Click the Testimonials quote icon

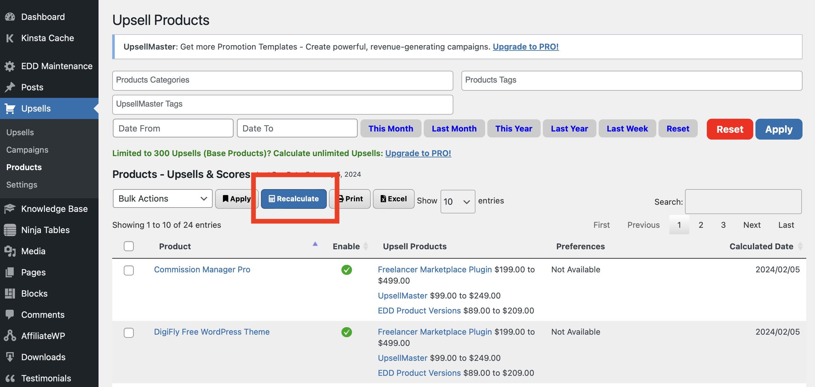pos(10,378)
